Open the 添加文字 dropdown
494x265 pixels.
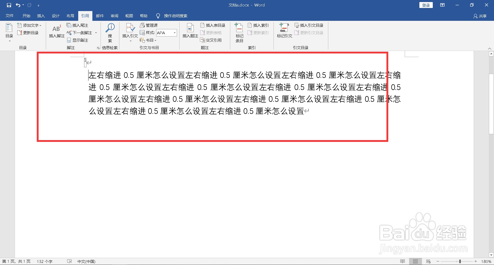coord(29,25)
